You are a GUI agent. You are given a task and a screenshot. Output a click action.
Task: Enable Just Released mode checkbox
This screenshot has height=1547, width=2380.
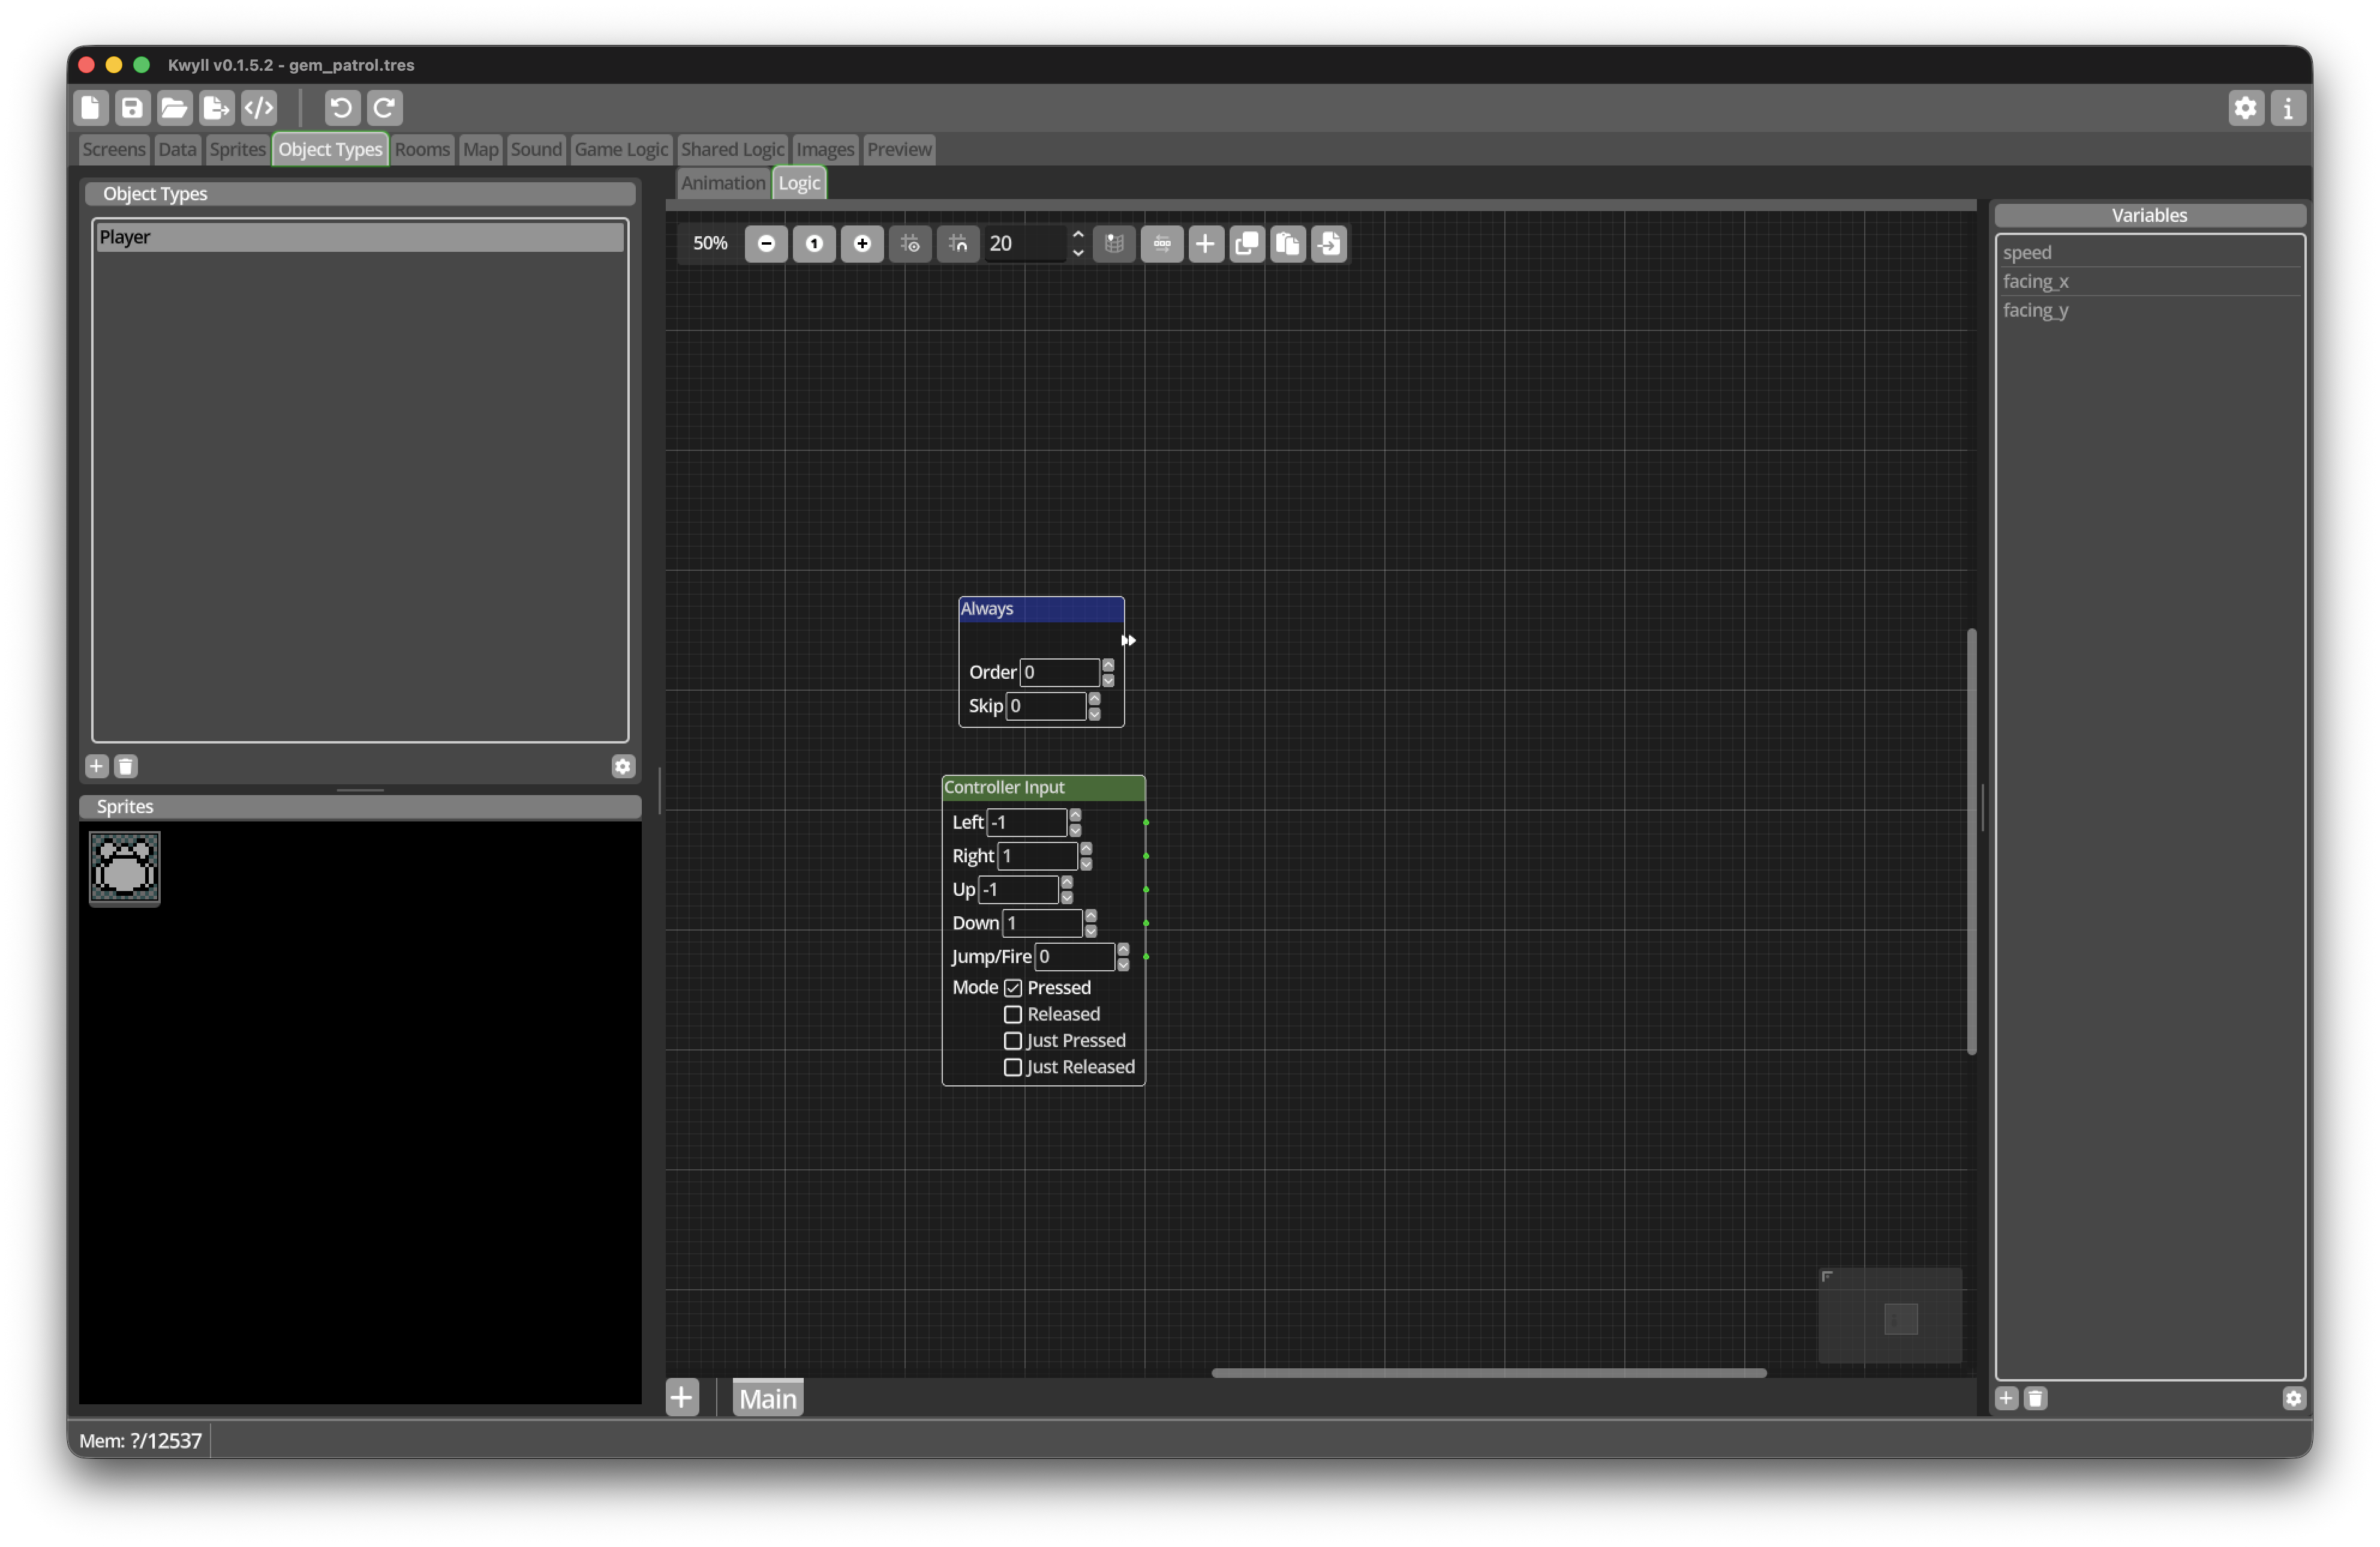tap(1013, 1067)
